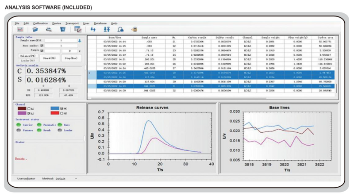The width and height of the screenshot is (354, 196).
Task: Open the Calibration menu
Action: pos(40,23)
